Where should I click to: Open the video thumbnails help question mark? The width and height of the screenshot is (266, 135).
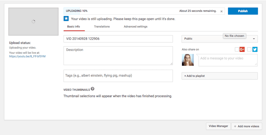pos(92,89)
